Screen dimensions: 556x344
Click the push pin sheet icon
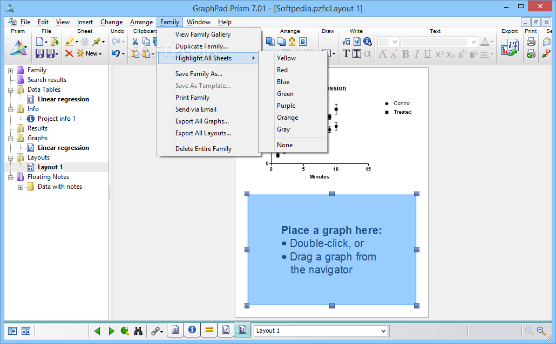[97, 42]
